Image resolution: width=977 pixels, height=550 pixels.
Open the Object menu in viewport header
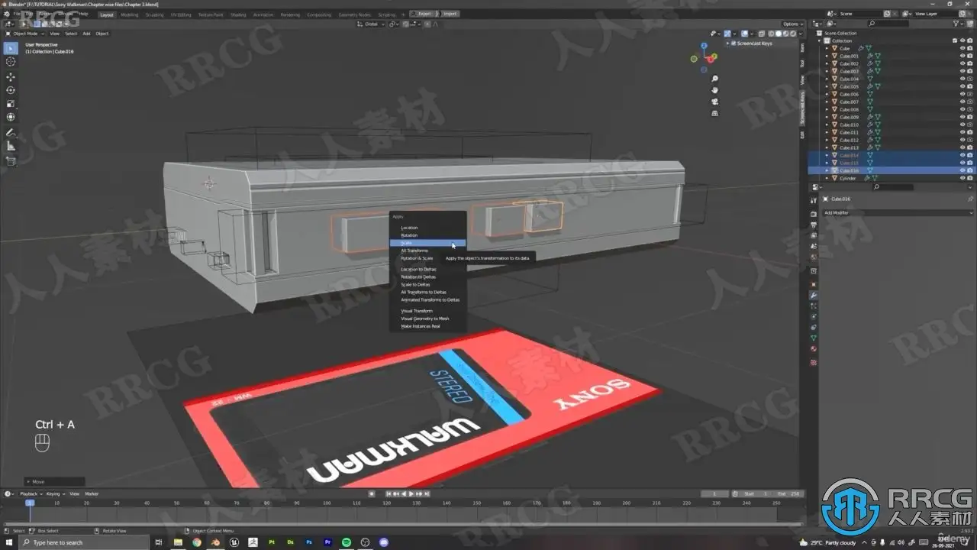tap(102, 34)
